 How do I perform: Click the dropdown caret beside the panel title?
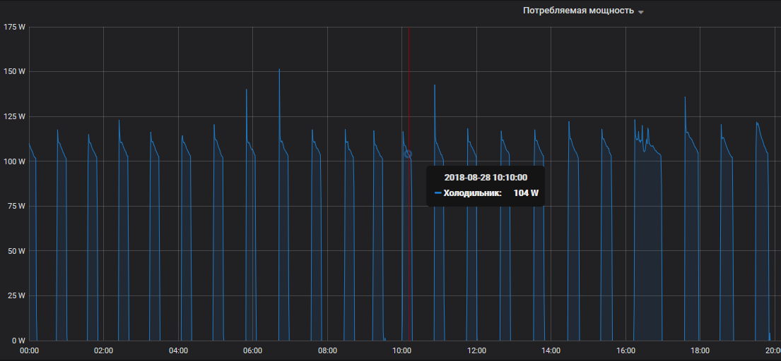(x=641, y=12)
